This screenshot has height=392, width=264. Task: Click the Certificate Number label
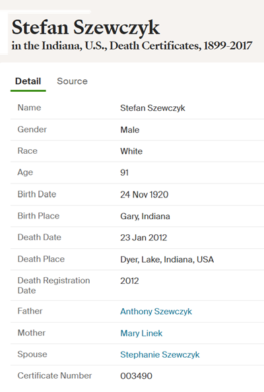tap(55, 376)
